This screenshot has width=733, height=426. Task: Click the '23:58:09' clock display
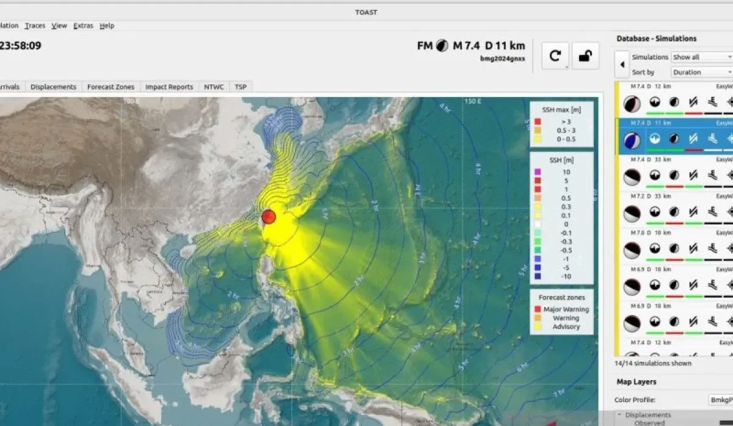[x=21, y=45]
